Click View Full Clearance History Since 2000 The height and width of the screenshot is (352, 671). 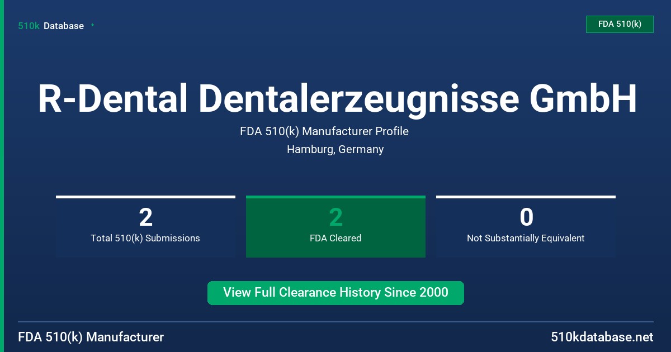(x=335, y=293)
